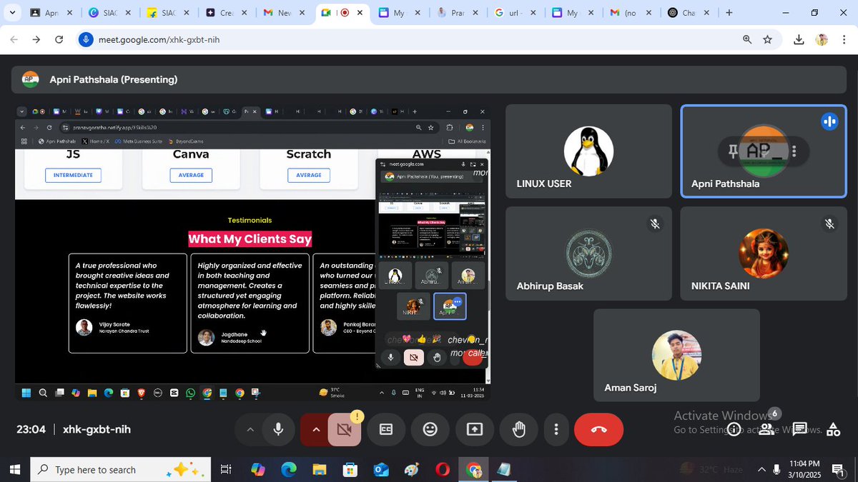Select the Abhirup Basak participant tile

(x=588, y=253)
